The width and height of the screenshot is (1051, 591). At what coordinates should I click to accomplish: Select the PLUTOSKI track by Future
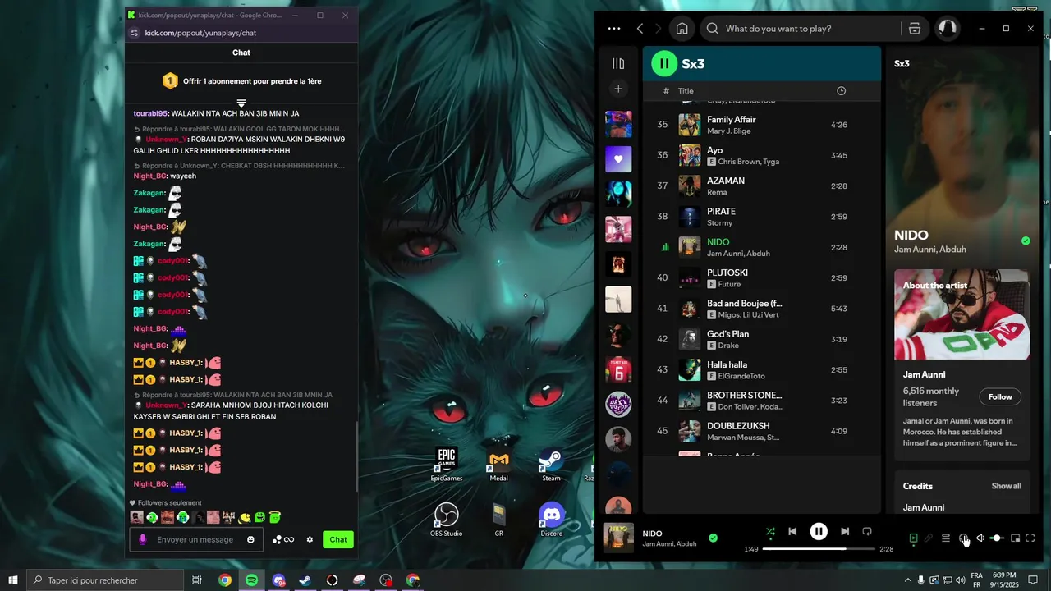point(761,278)
